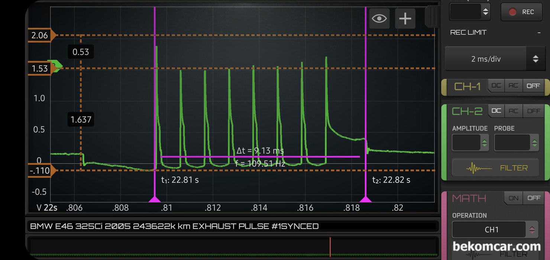Open the CH-2 FILTER waveform button

(495, 168)
